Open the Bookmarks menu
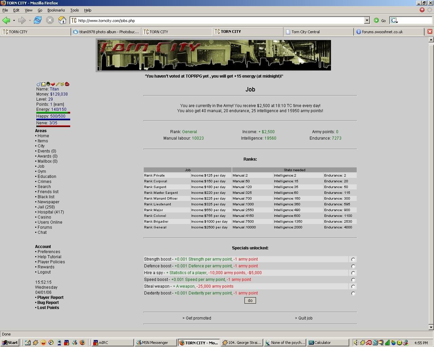Image resolution: width=434 pixels, height=347 pixels. [56, 10]
